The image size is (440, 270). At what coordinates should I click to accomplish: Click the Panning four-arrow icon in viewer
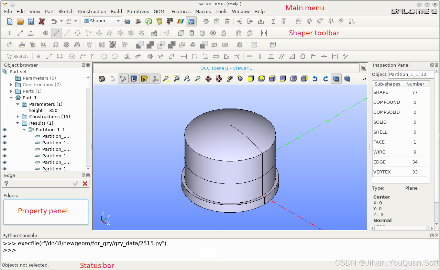click(x=208, y=79)
